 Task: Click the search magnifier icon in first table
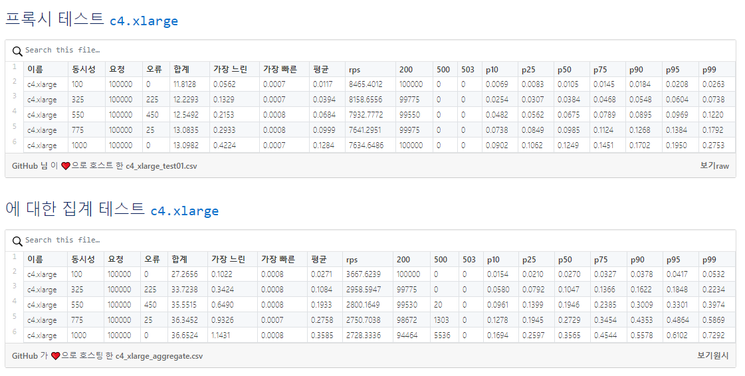[x=17, y=50]
